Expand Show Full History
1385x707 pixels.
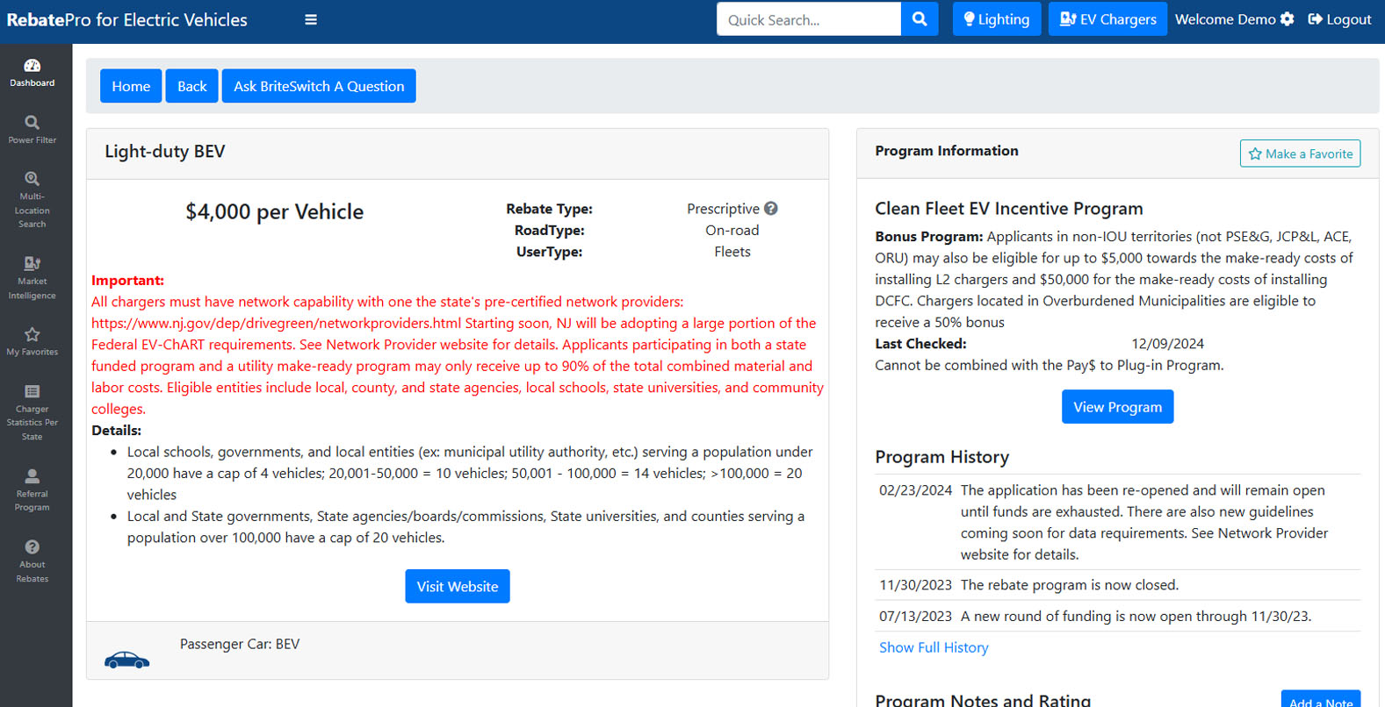tap(934, 647)
